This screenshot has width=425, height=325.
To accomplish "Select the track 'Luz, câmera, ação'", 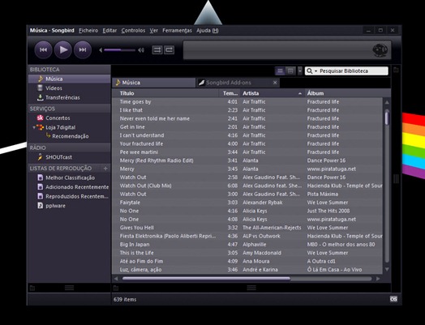I will (247, 270).
